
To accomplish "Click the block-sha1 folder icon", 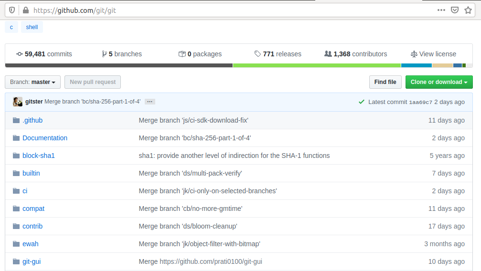I will pyautogui.click(x=16, y=156).
